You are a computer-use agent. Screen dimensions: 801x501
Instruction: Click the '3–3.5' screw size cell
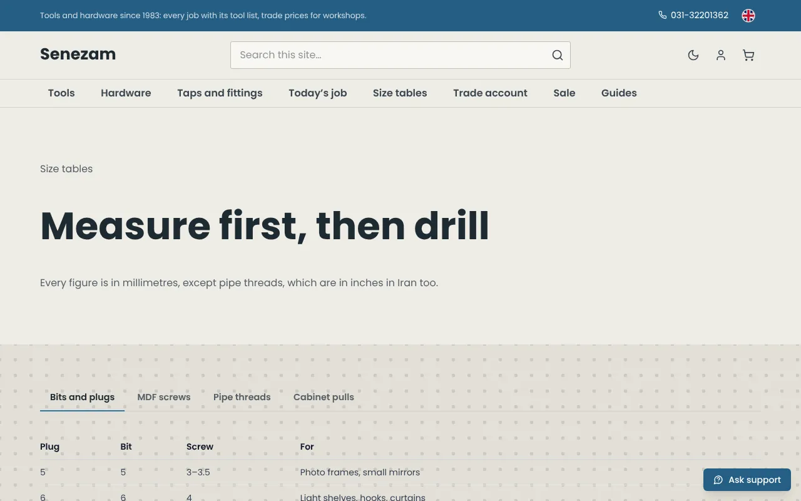pos(198,472)
